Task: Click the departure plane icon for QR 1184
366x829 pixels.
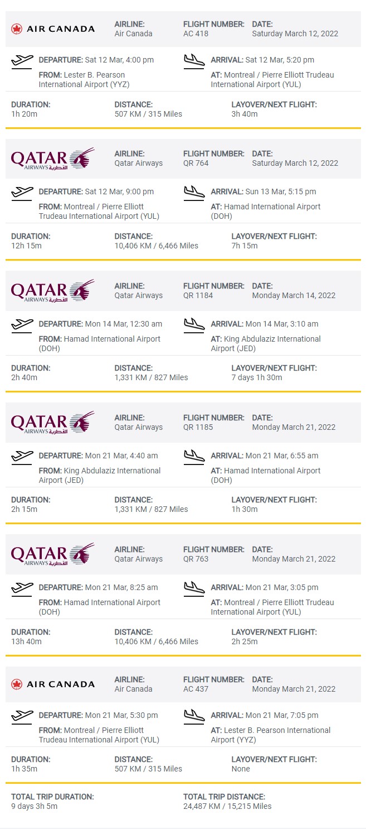Action: point(22,325)
